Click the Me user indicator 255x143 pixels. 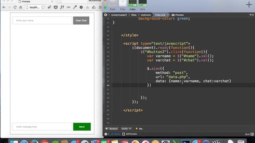(139, 129)
